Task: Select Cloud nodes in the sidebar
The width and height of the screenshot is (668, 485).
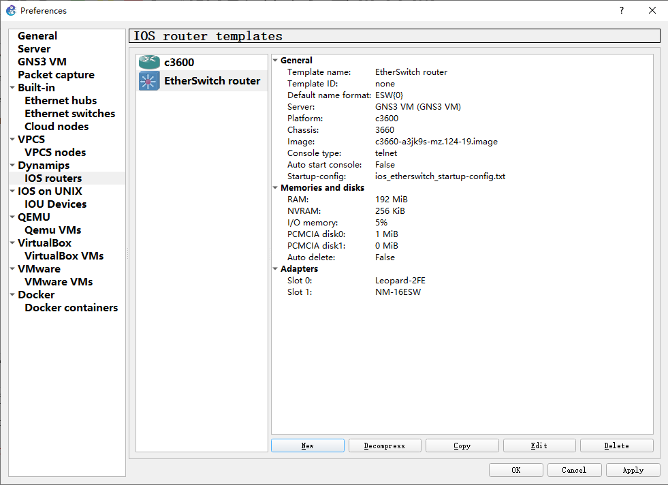Action: point(57,127)
